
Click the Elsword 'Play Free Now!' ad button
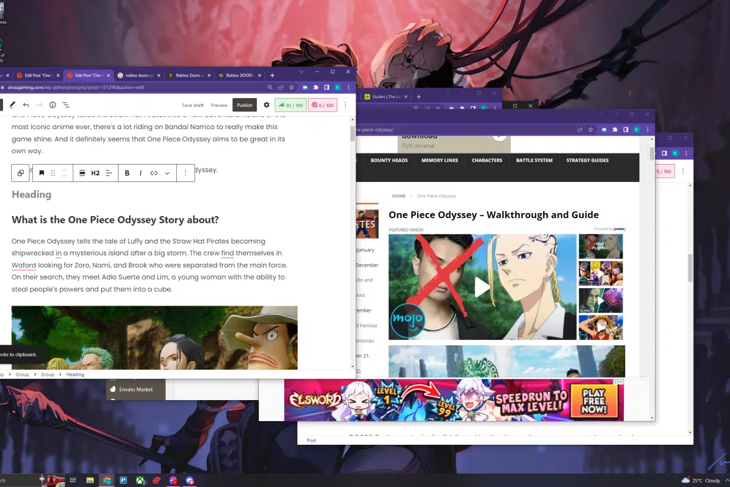pos(594,401)
